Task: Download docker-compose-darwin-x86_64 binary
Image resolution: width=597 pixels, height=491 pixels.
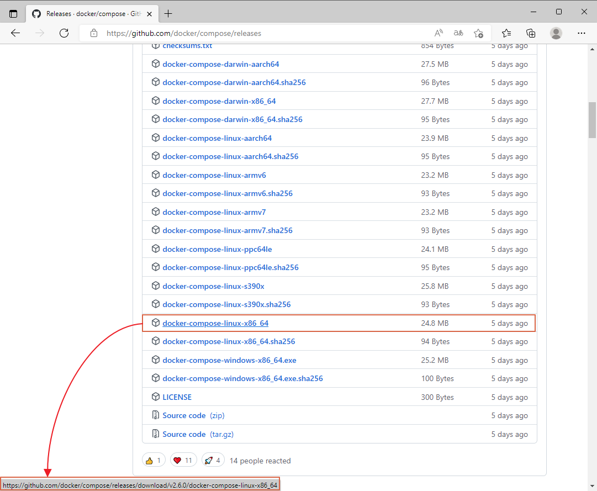Action: (219, 101)
